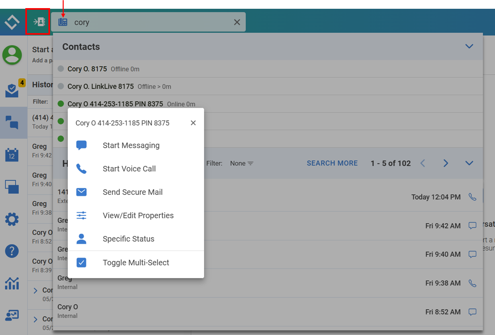495x335 pixels.
Task: Open the settings gear in sidebar
Action: click(12, 219)
